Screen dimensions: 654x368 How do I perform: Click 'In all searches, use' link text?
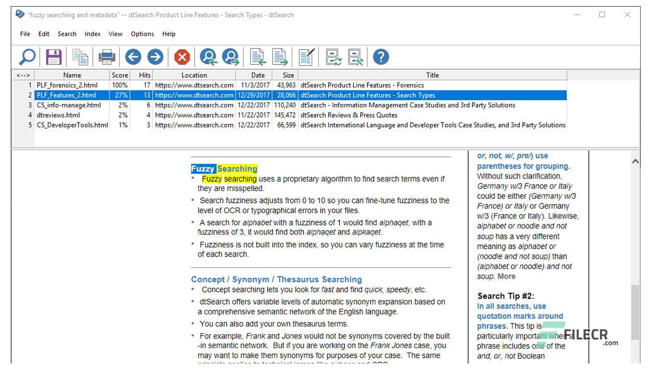point(511,306)
